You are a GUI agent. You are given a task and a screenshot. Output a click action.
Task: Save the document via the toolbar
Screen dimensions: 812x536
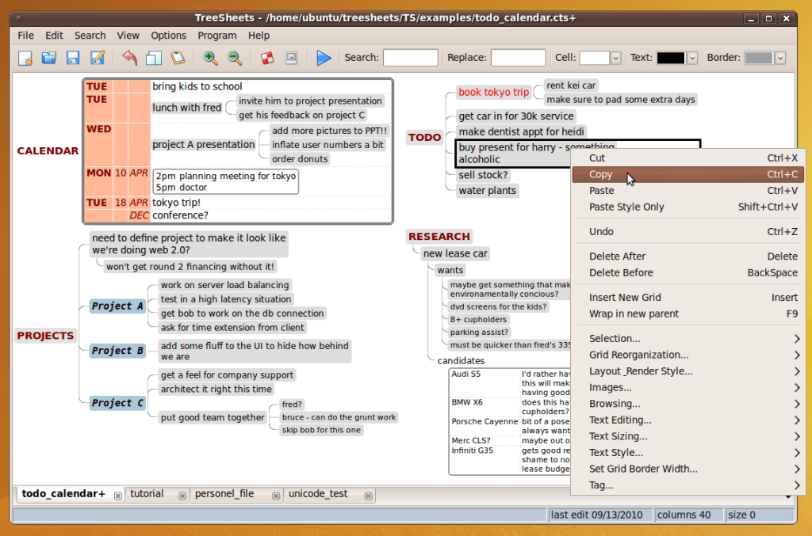click(x=74, y=57)
